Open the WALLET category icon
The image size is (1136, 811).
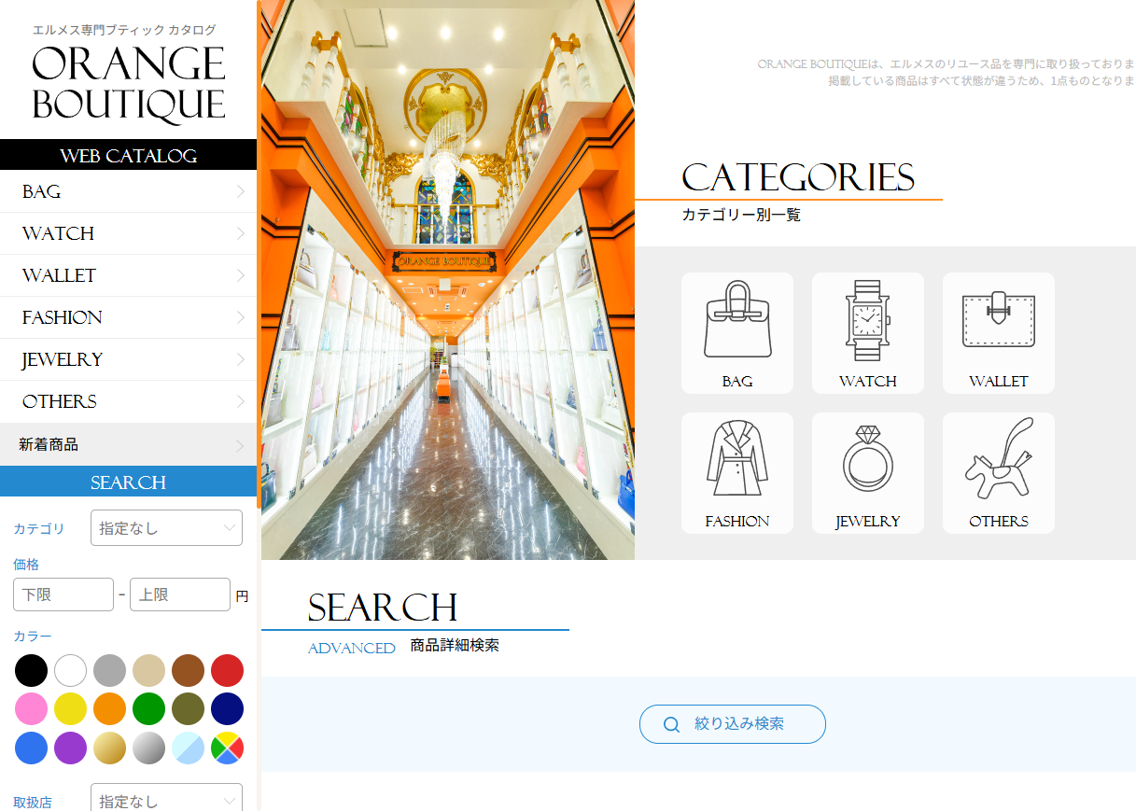[x=999, y=320]
